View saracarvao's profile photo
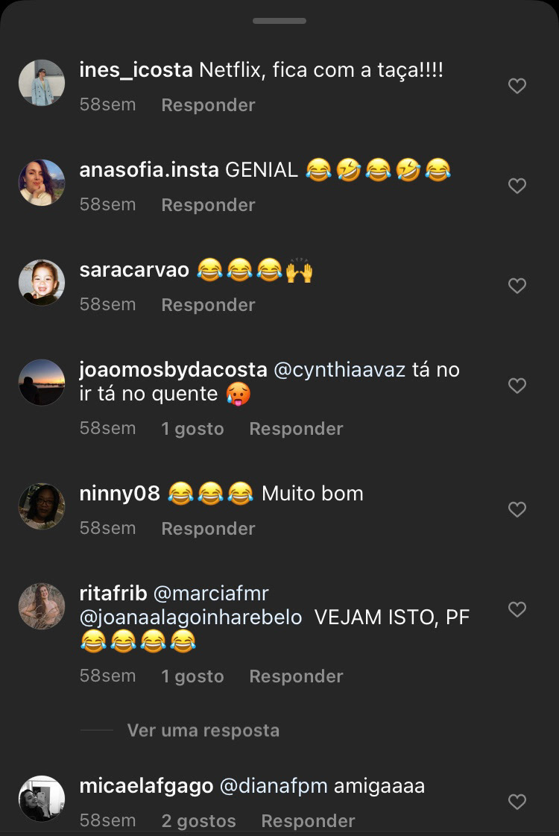 click(42, 283)
